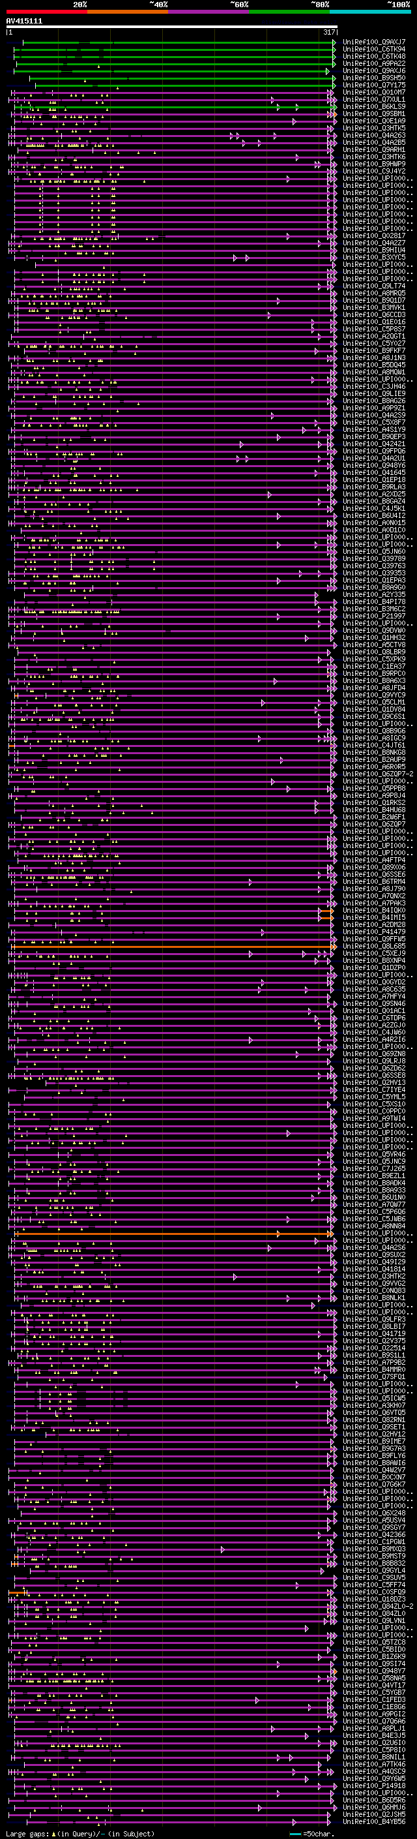
Task: Select the UniRef100_Q9SBM1 entry
Action: (x=374, y=114)
